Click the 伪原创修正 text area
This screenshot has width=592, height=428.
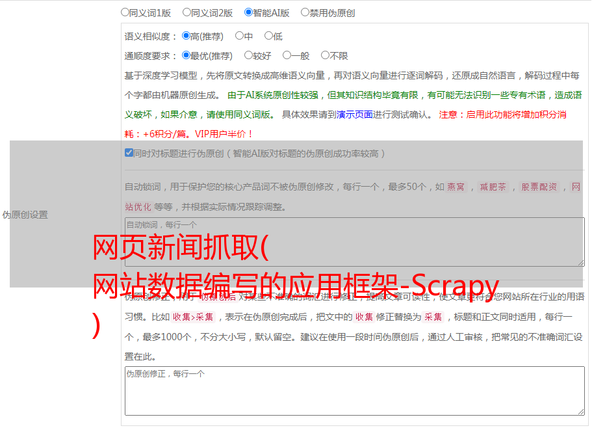[355, 391]
